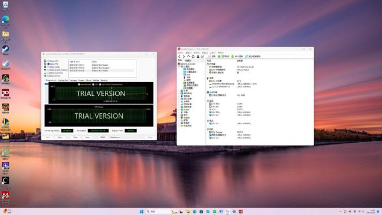Click the magnifier driver update icon
This screenshot has height=215, width=382.
pos(247,57)
